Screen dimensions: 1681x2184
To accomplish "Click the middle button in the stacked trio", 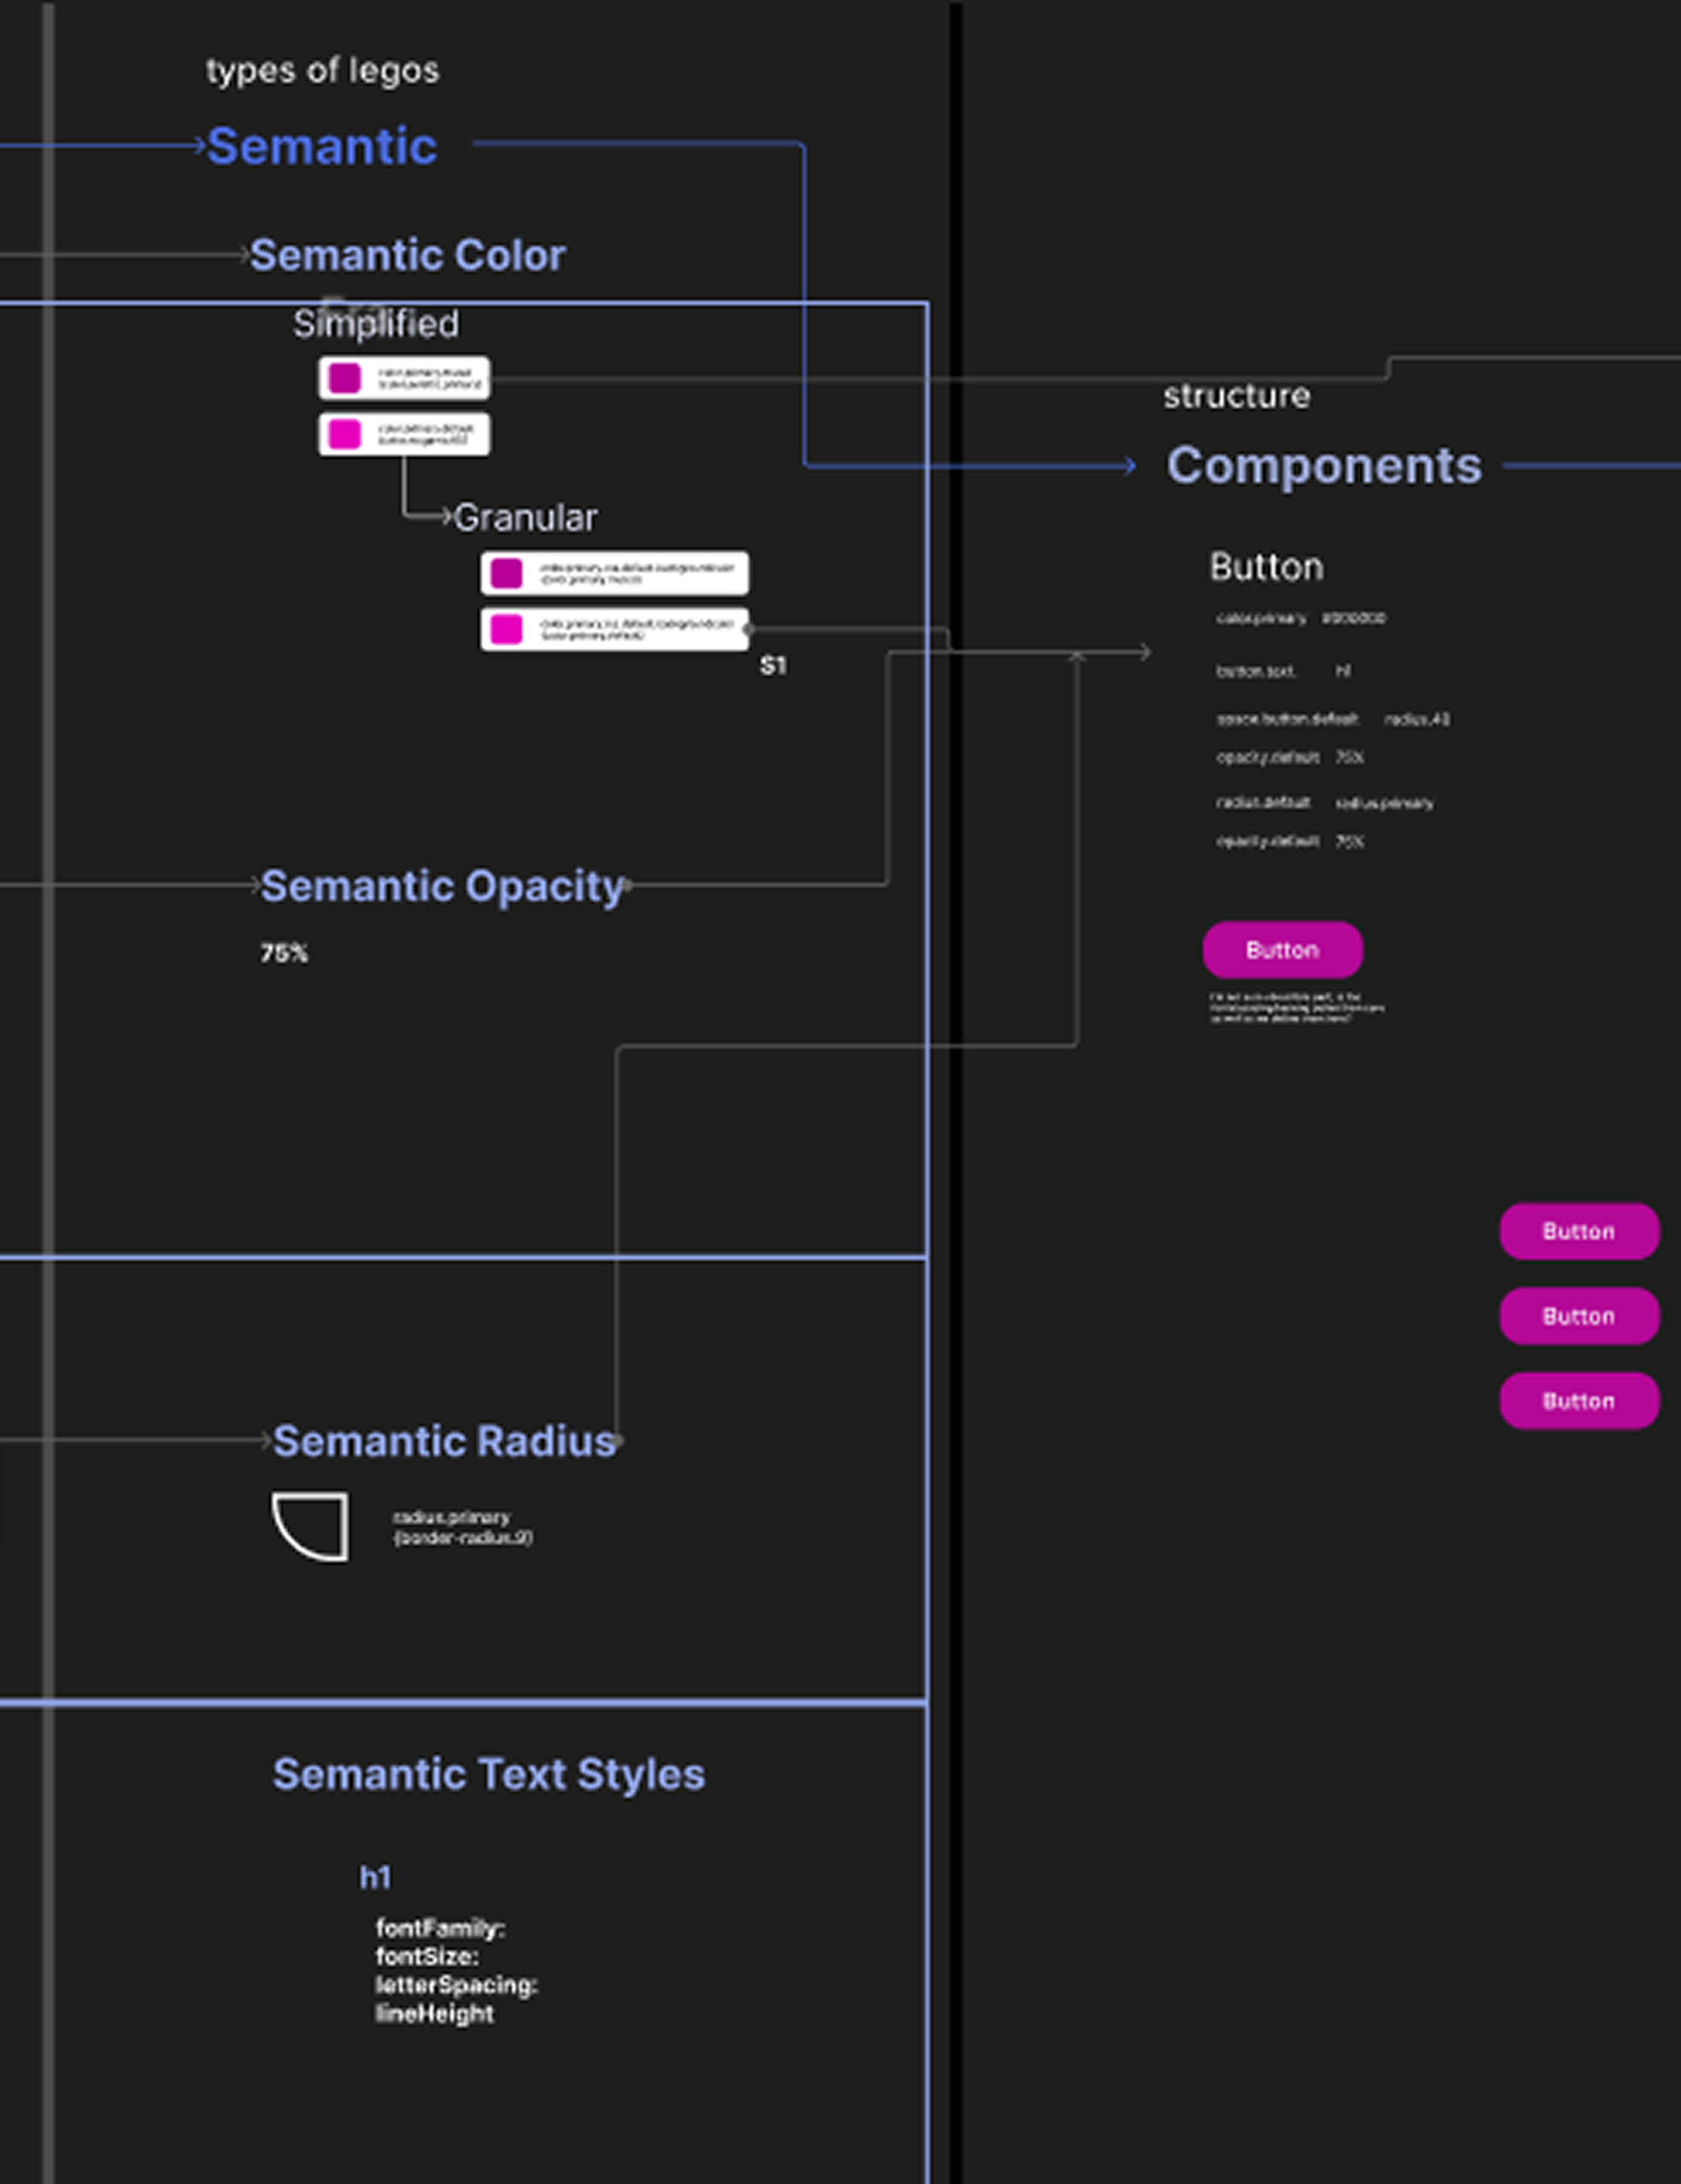I will tap(1578, 1316).
